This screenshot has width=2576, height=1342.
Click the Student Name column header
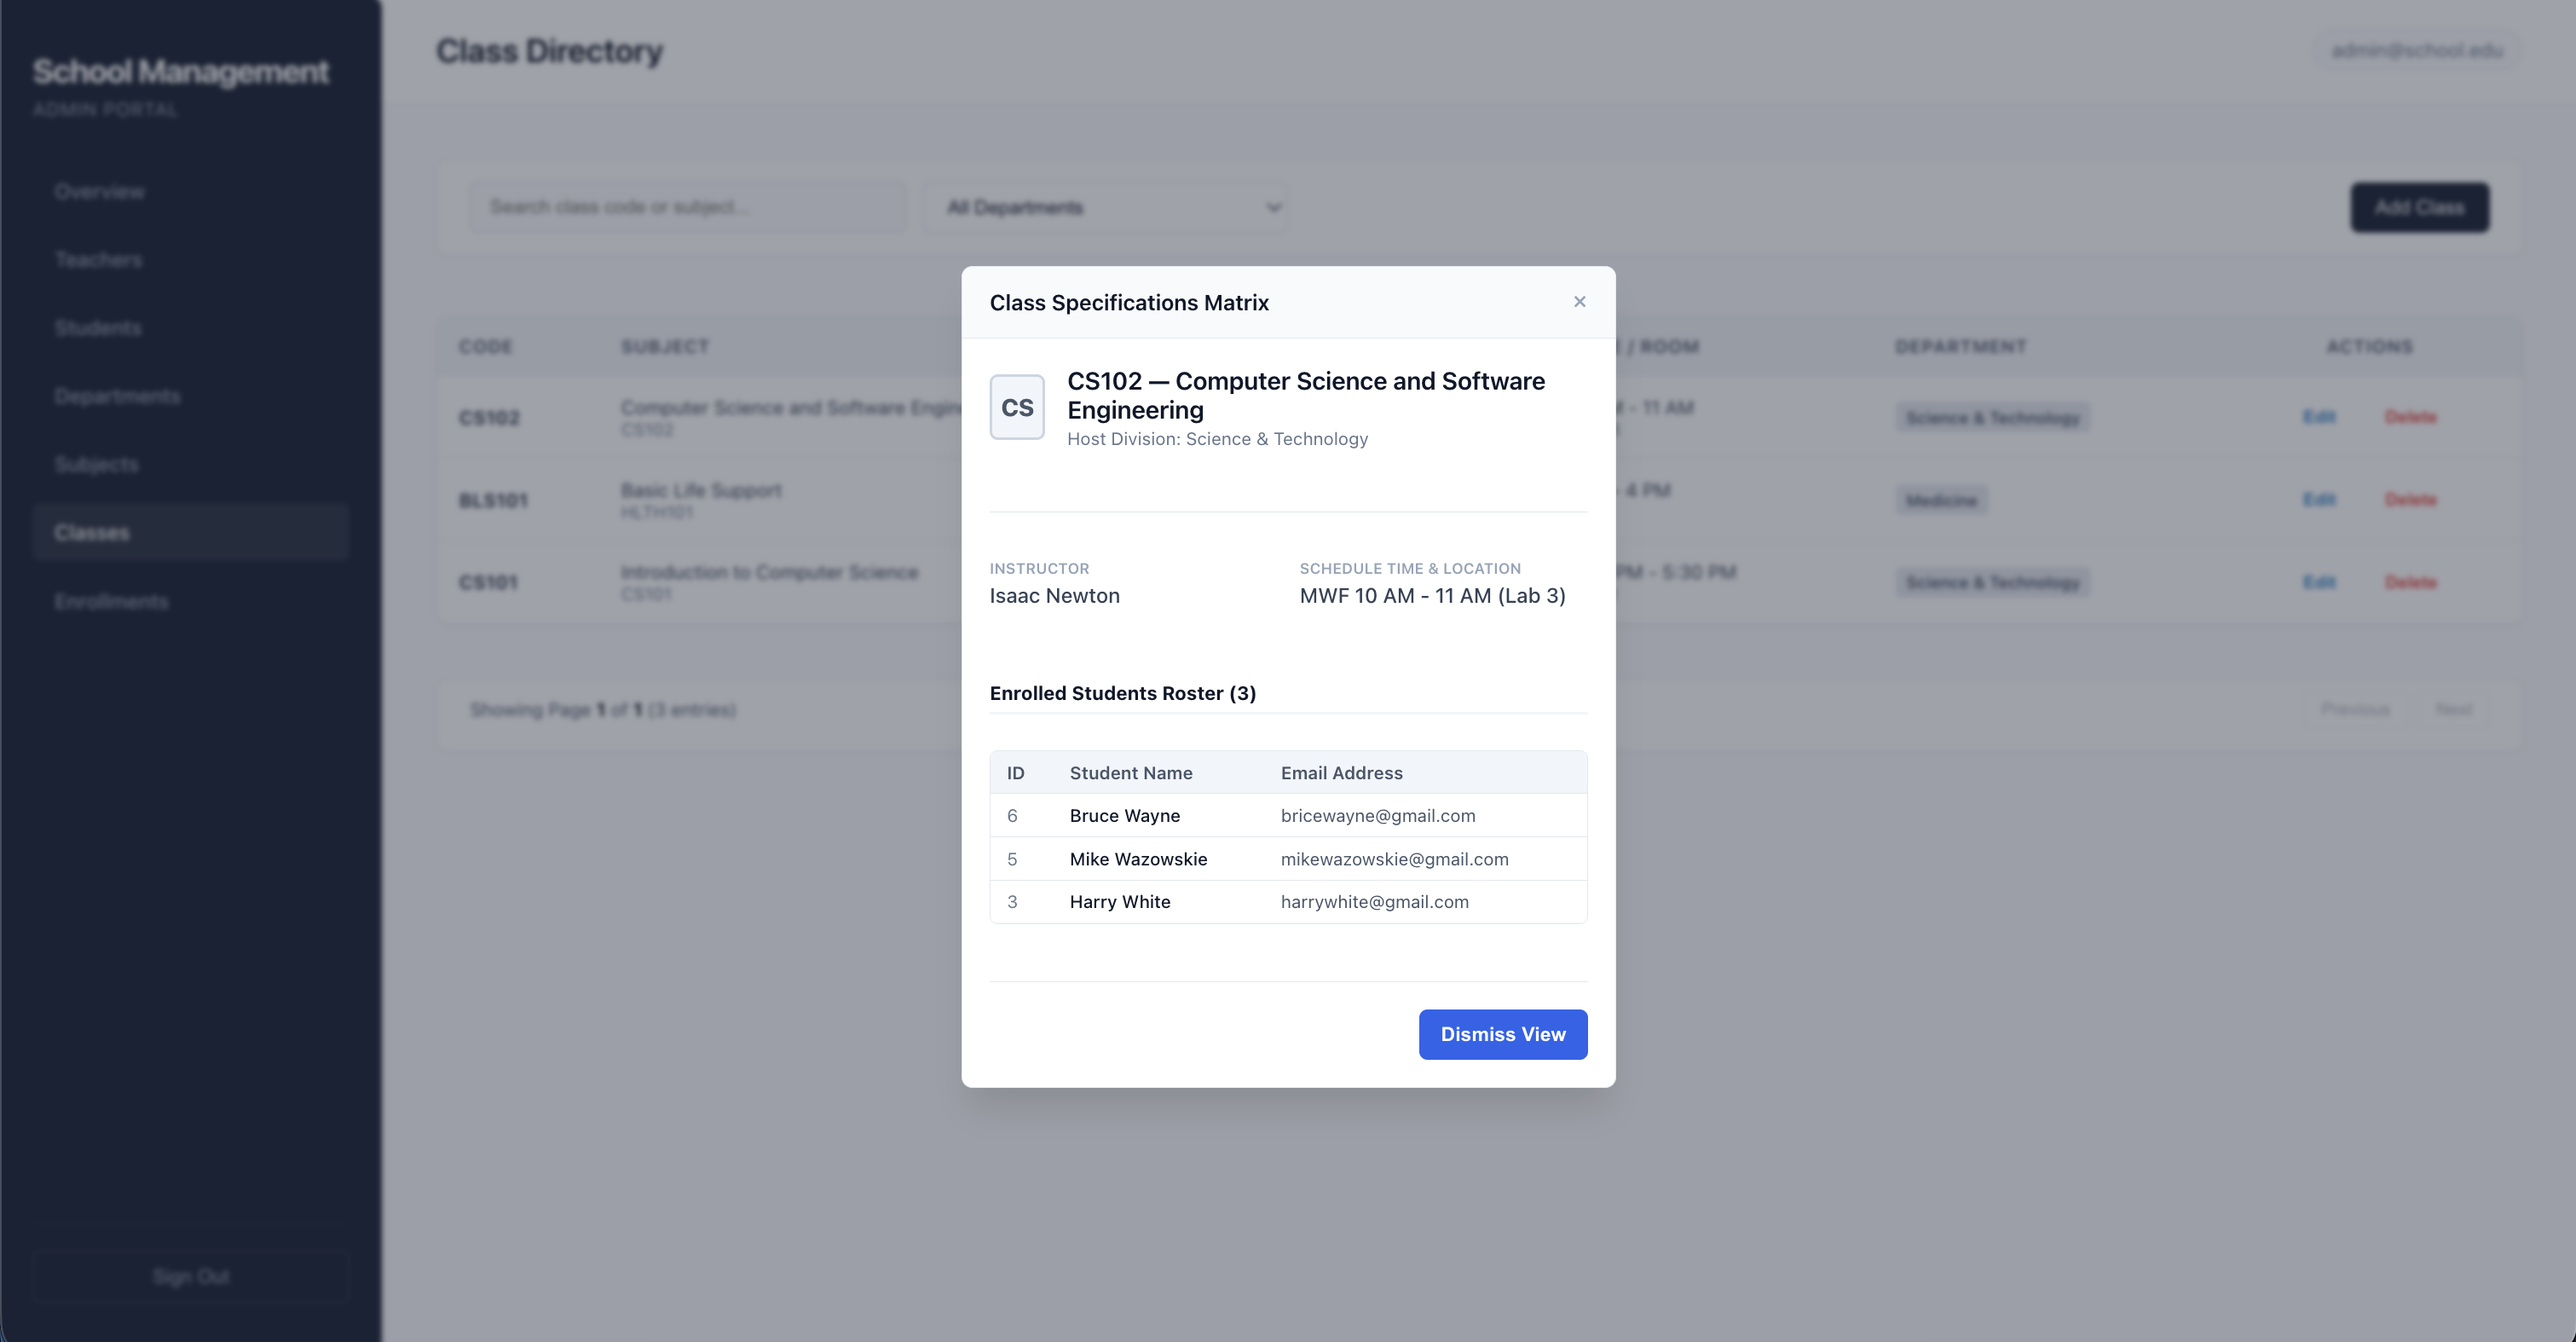click(x=1130, y=773)
